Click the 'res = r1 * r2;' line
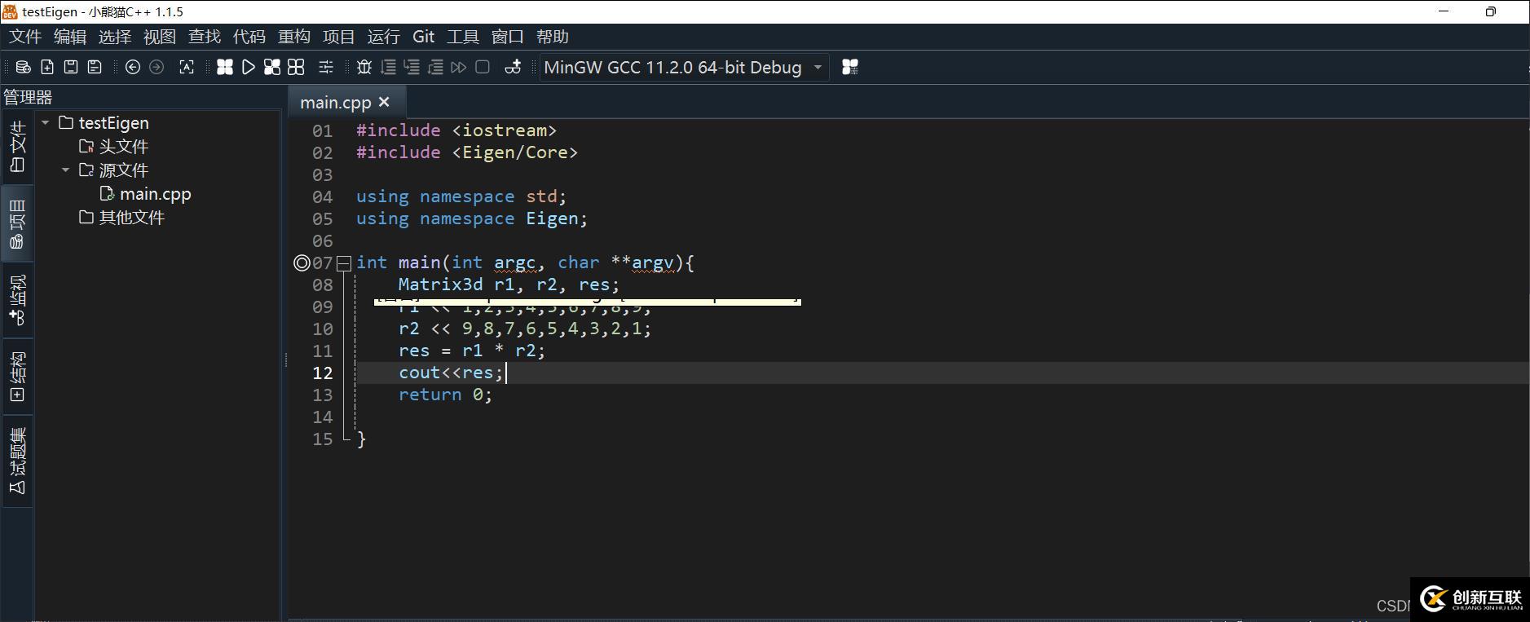The height and width of the screenshot is (622, 1530). [x=472, y=351]
